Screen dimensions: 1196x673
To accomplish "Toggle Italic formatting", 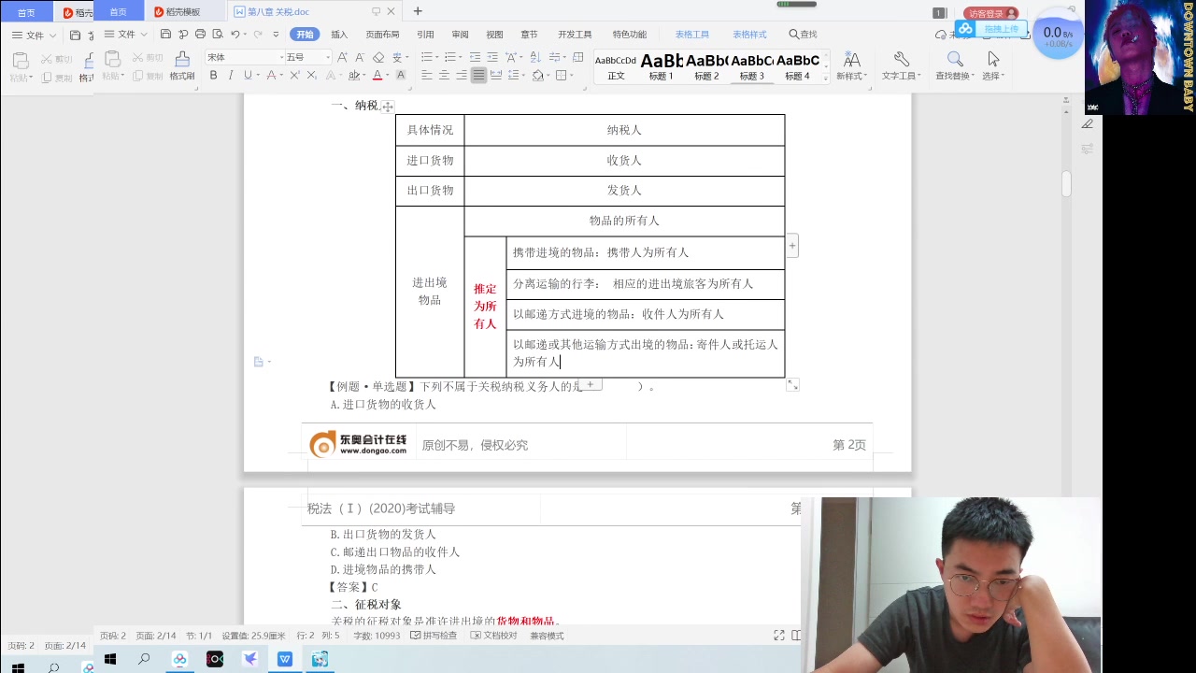I will pos(231,75).
